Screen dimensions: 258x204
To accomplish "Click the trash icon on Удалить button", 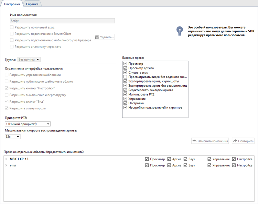I will (97, 37).
